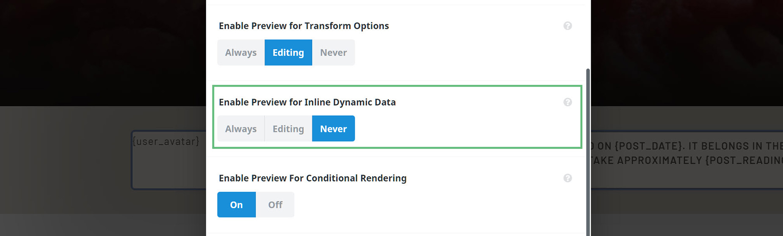Click the dark header image left of panel
Viewport: 783px width, 236px height.
click(x=103, y=53)
